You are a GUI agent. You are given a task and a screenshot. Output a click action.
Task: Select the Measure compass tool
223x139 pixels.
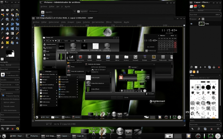point(12,19)
